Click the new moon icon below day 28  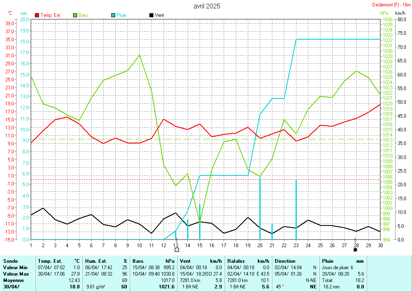click(x=355, y=250)
